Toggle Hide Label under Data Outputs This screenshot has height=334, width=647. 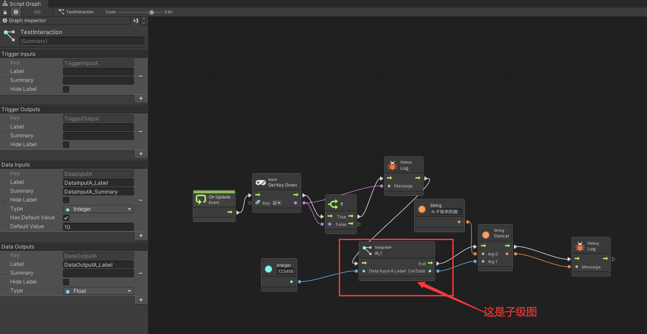(x=66, y=282)
